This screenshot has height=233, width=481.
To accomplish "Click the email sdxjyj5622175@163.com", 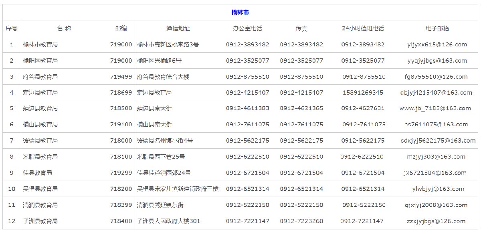I will [438, 140].
